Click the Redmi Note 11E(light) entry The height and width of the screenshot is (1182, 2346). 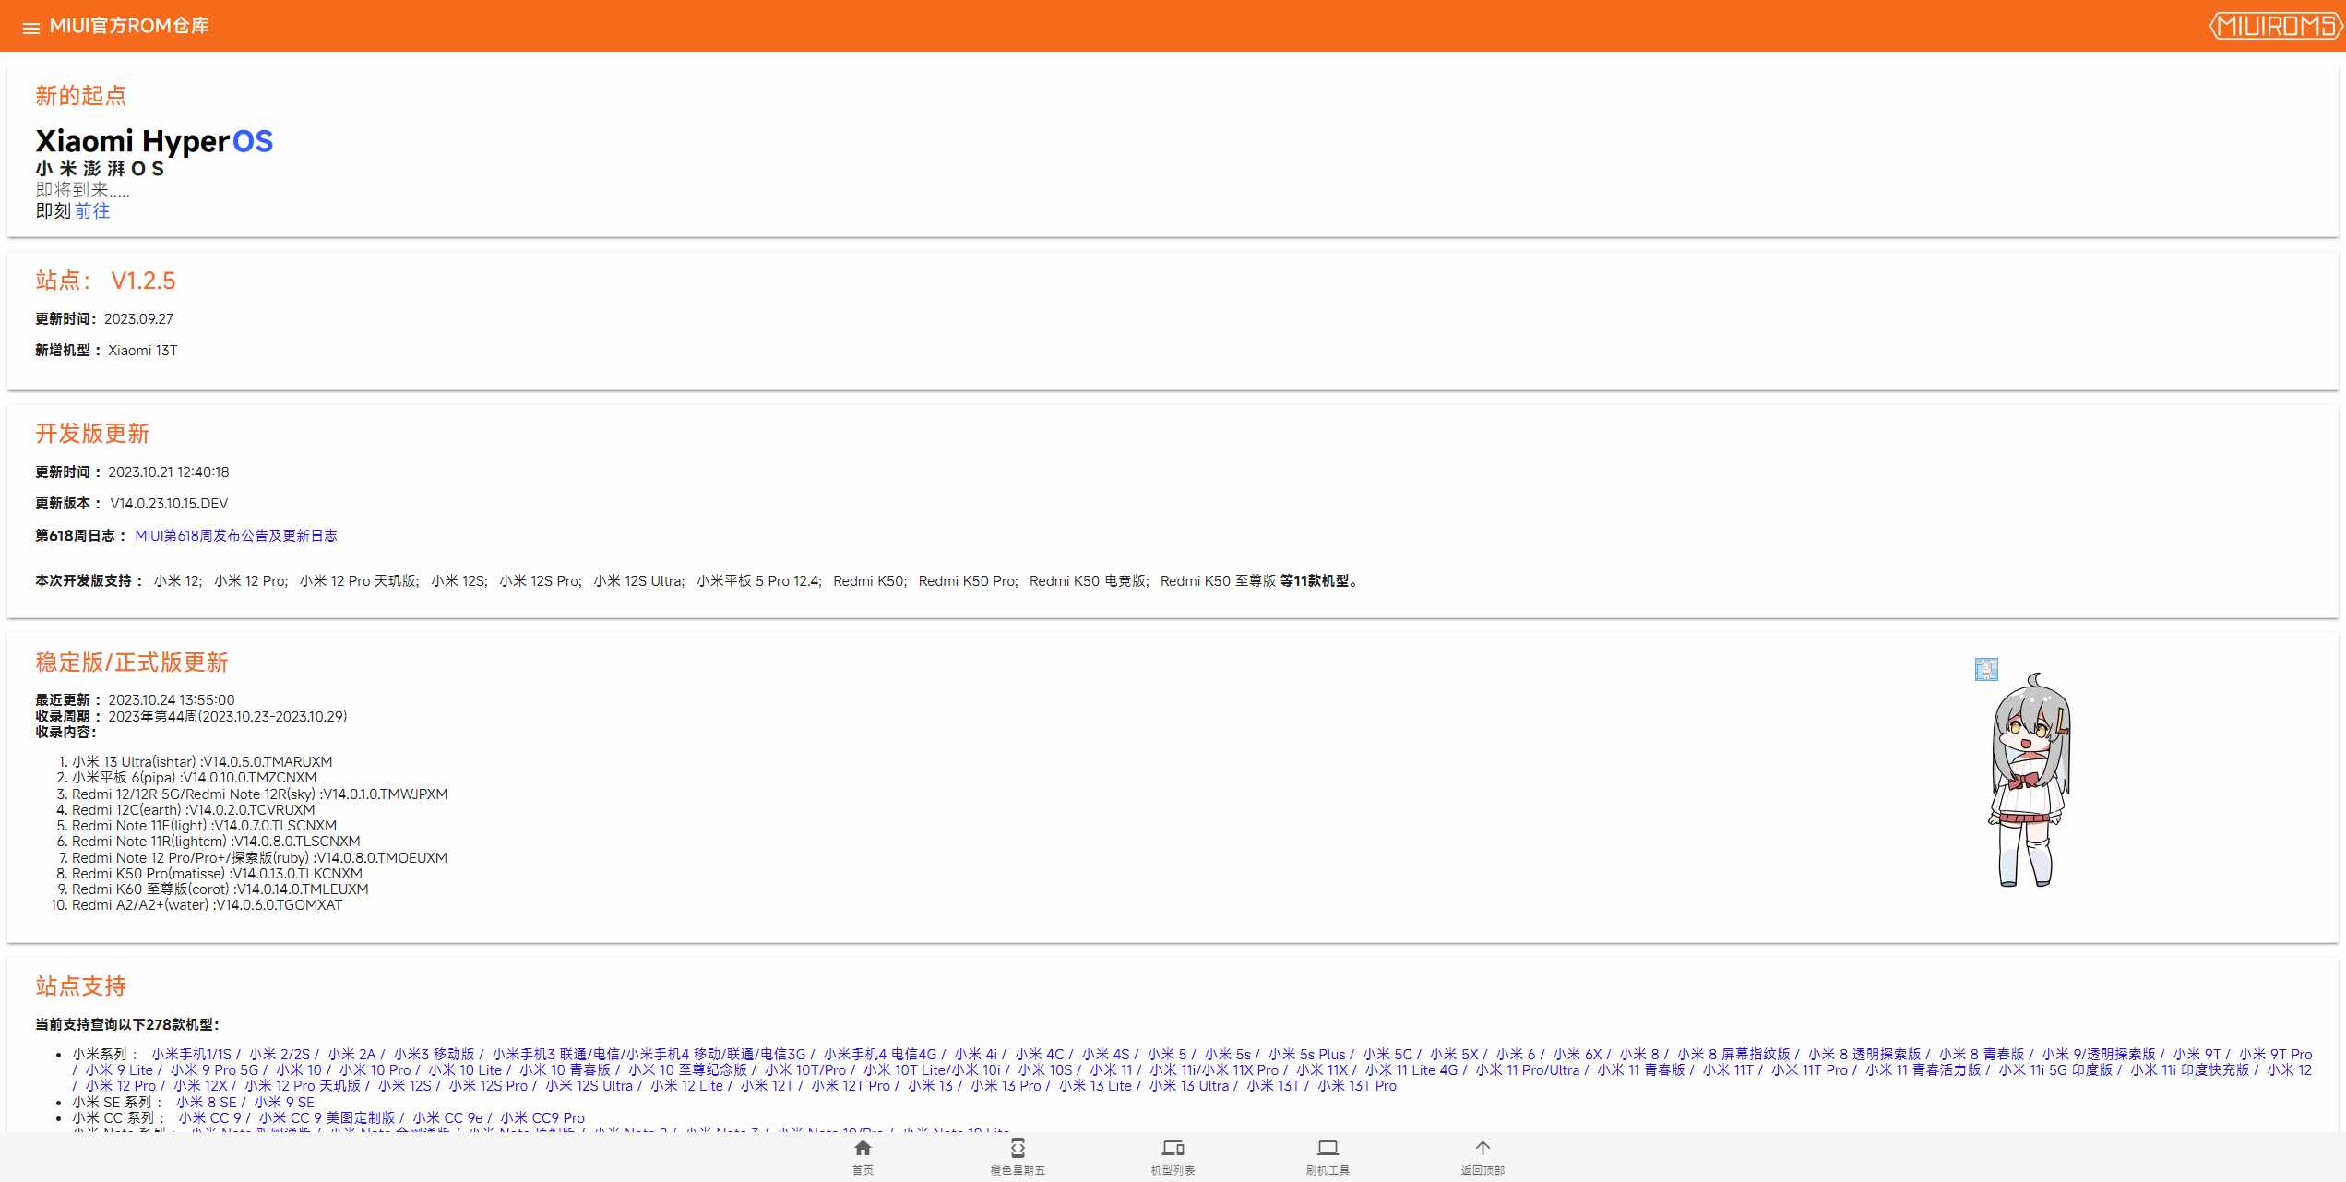[x=204, y=826]
